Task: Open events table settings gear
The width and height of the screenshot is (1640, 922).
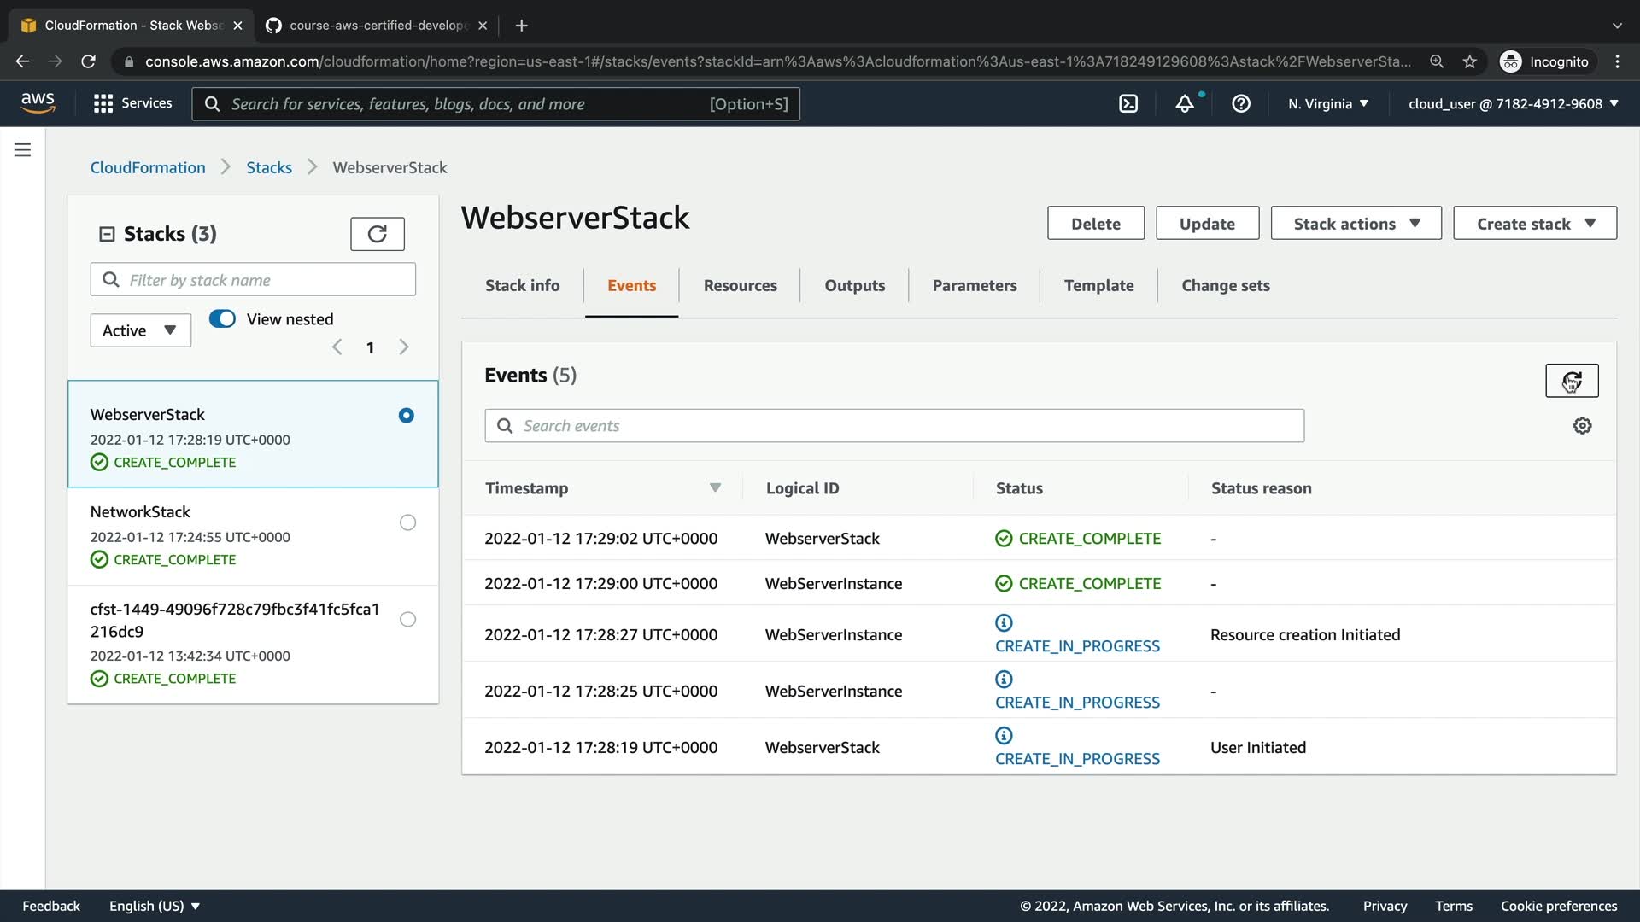Action: 1582,425
